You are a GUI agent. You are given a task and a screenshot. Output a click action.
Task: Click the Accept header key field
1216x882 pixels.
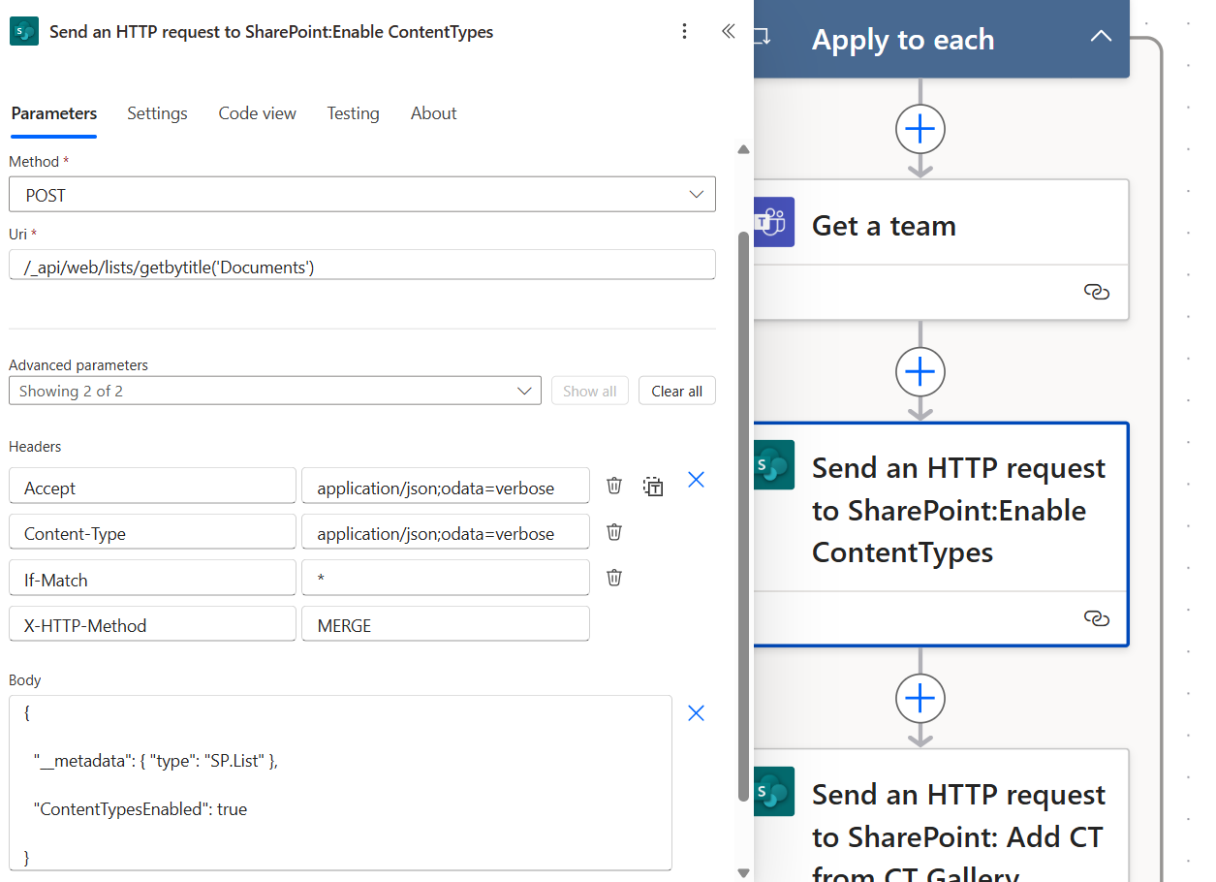[x=152, y=486]
